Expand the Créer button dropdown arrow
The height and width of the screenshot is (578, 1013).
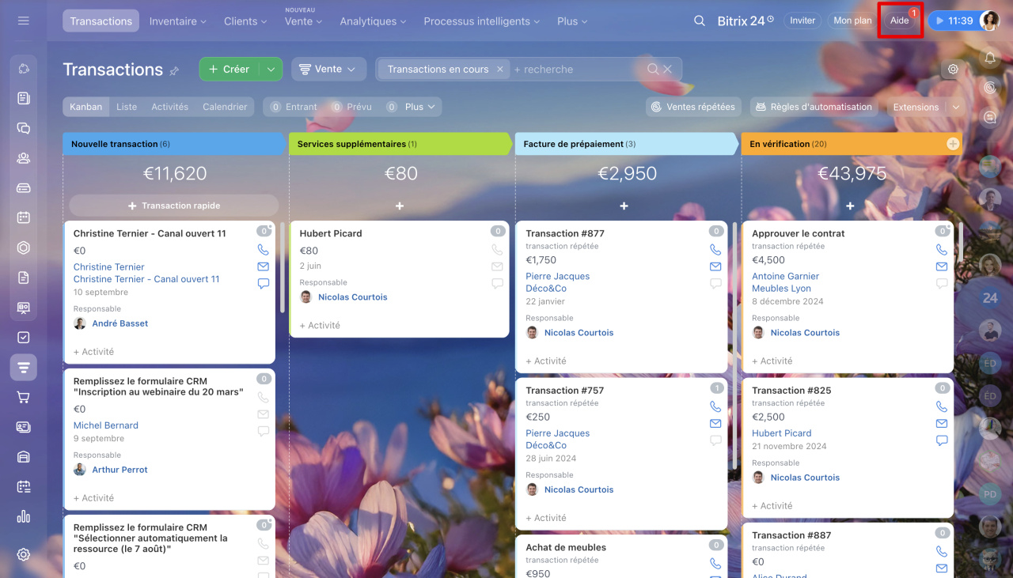pos(271,70)
